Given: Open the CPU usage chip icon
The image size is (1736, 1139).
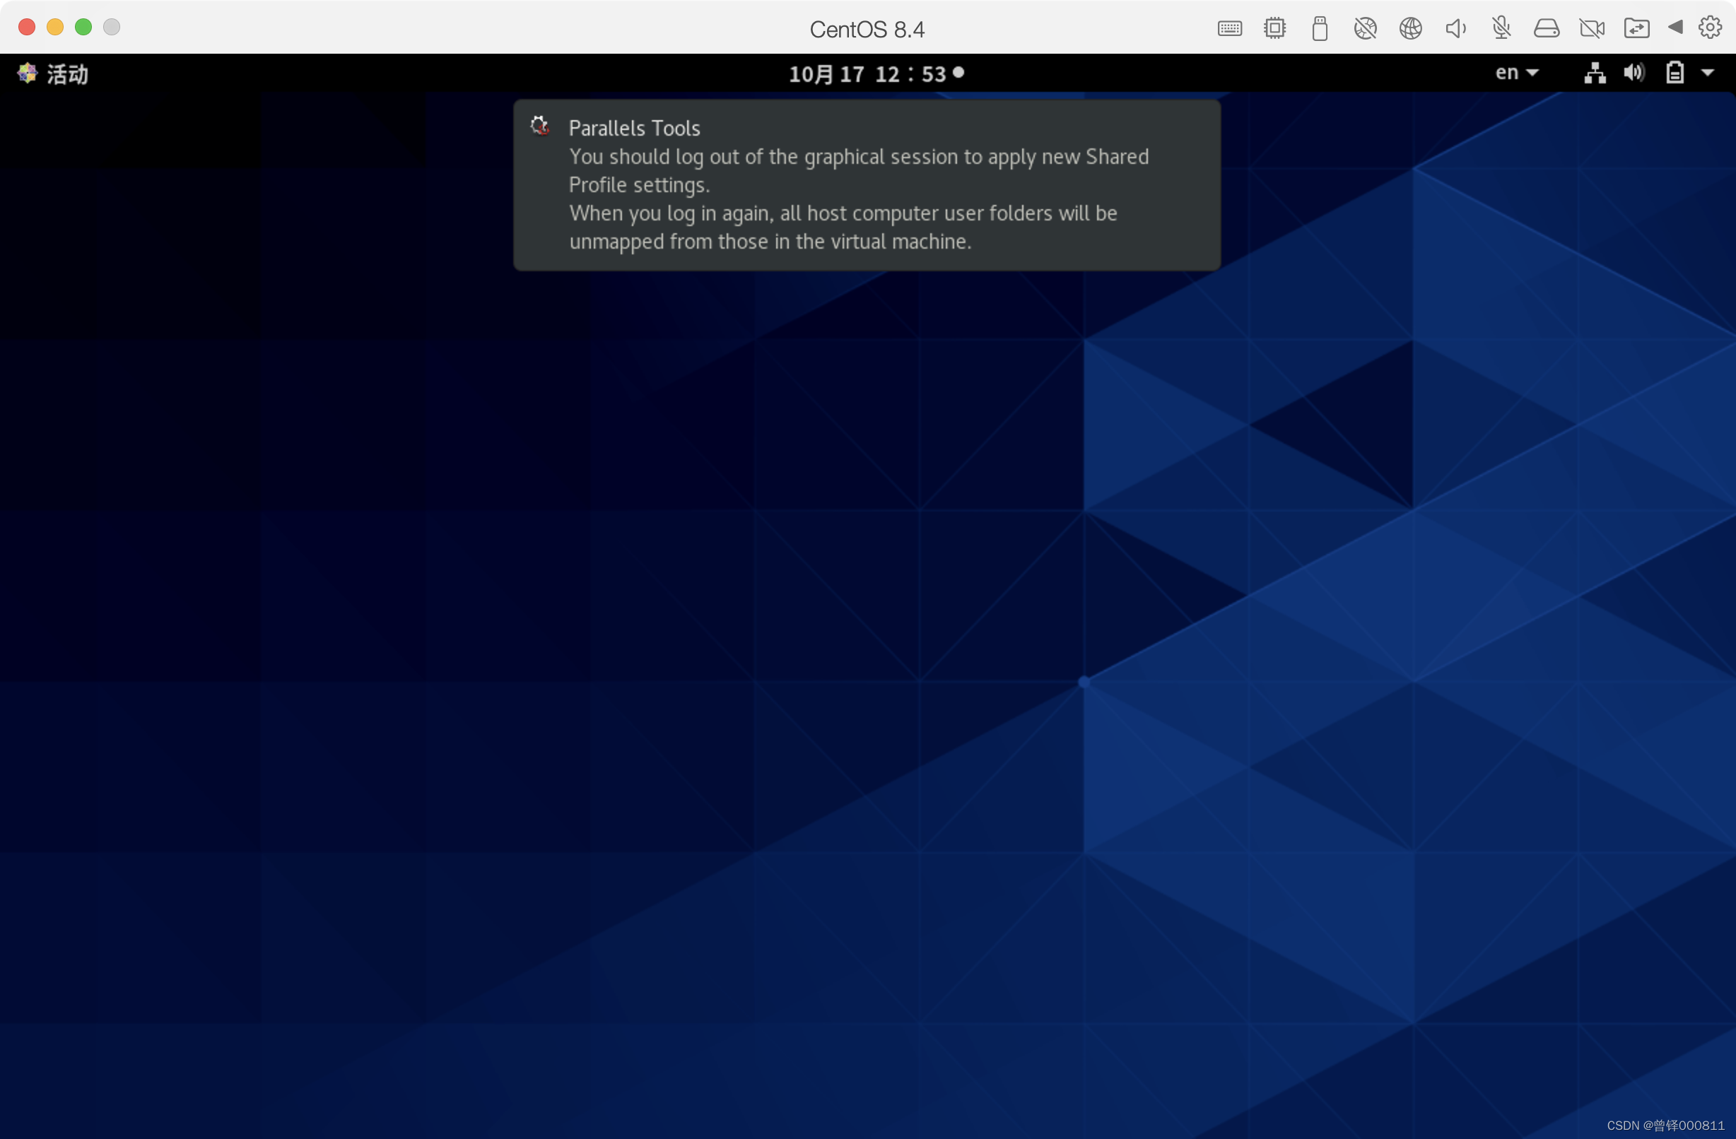Looking at the screenshot, I should 1274,28.
